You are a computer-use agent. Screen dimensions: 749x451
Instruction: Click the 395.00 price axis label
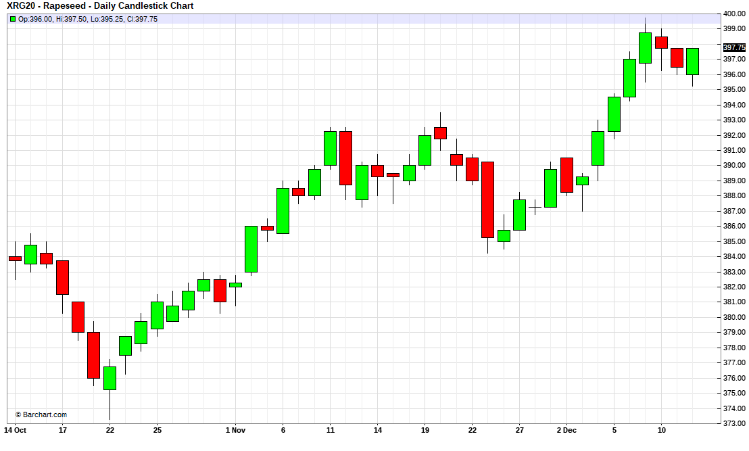(x=734, y=89)
